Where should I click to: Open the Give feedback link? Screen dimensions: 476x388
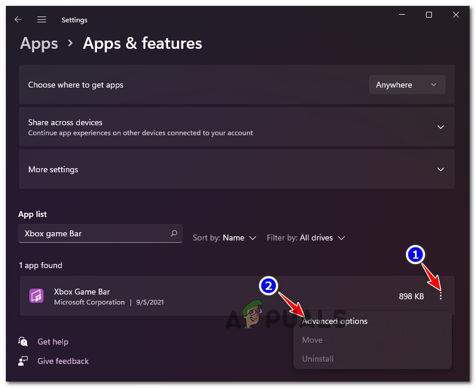point(63,361)
